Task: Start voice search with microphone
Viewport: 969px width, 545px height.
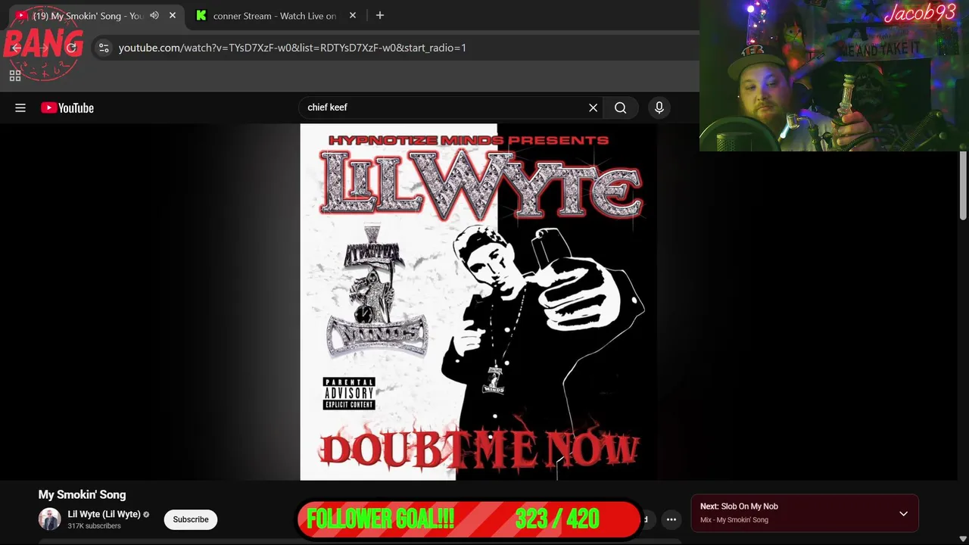Action: click(x=659, y=107)
